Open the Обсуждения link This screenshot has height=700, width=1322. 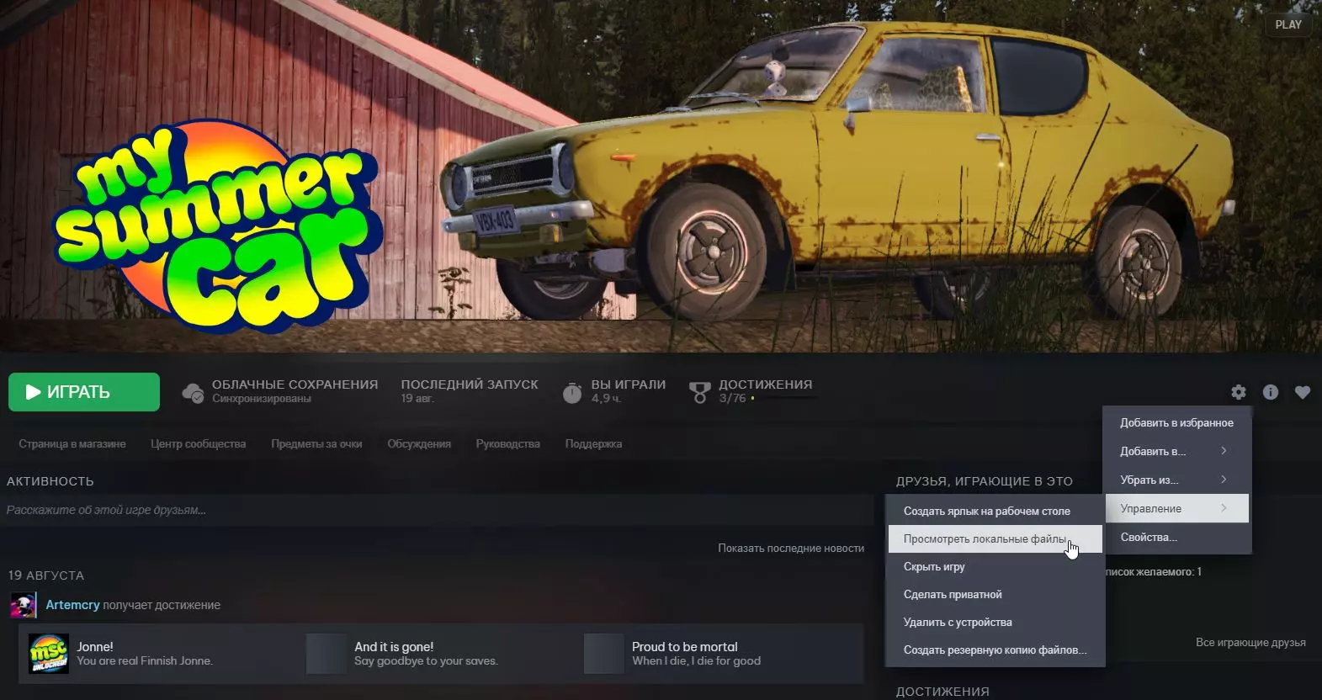(419, 444)
